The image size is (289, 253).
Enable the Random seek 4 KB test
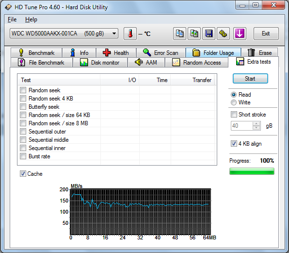tap(23, 99)
